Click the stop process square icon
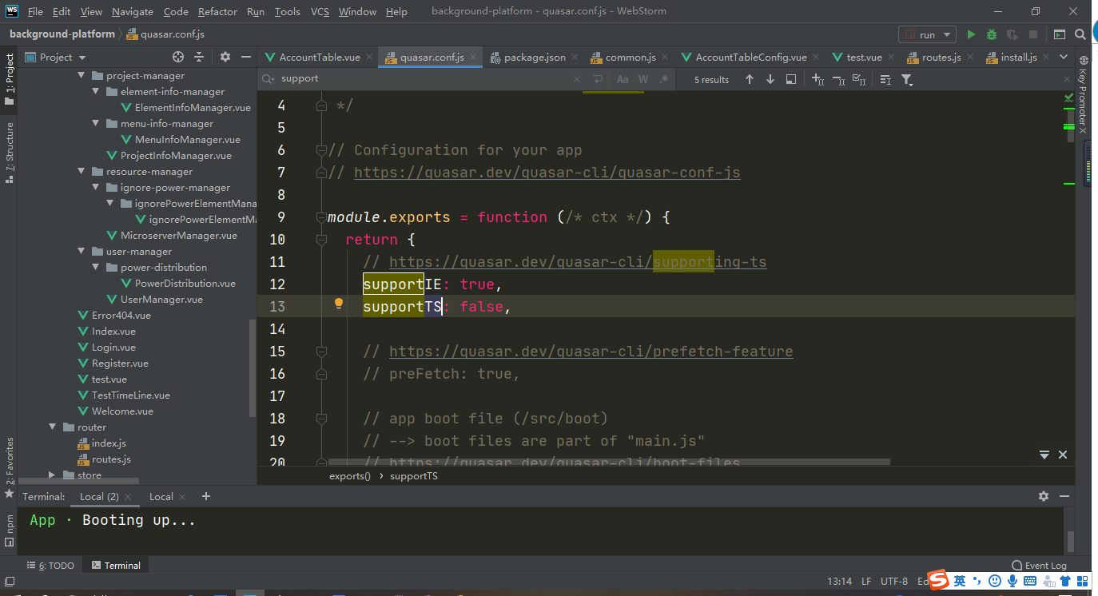Viewport: 1098px width, 596px height. (1033, 34)
